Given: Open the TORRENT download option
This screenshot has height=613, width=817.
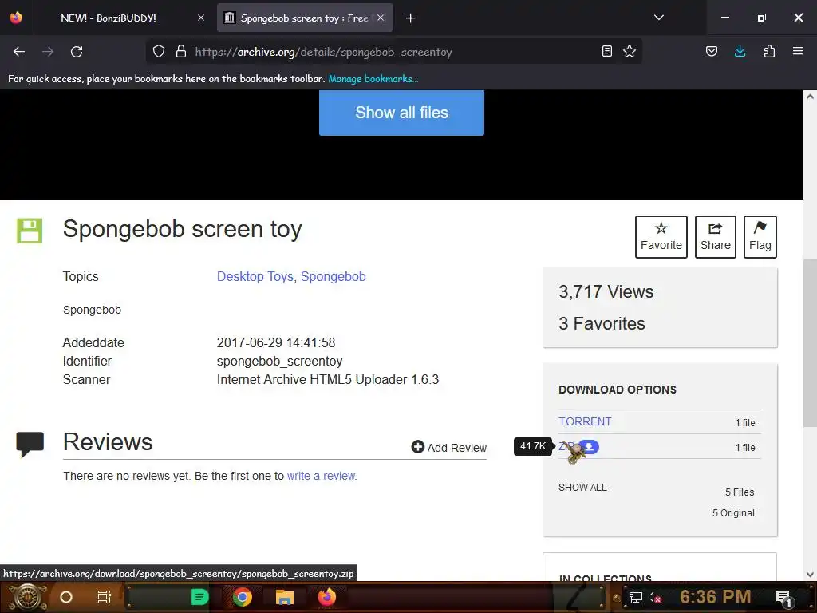Looking at the screenshot, I should 585,421.
